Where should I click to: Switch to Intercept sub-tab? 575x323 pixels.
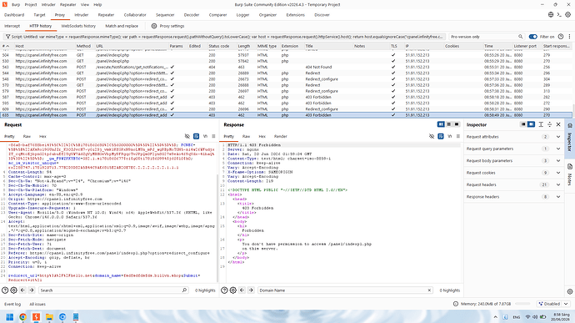click(x=12, y=26)
